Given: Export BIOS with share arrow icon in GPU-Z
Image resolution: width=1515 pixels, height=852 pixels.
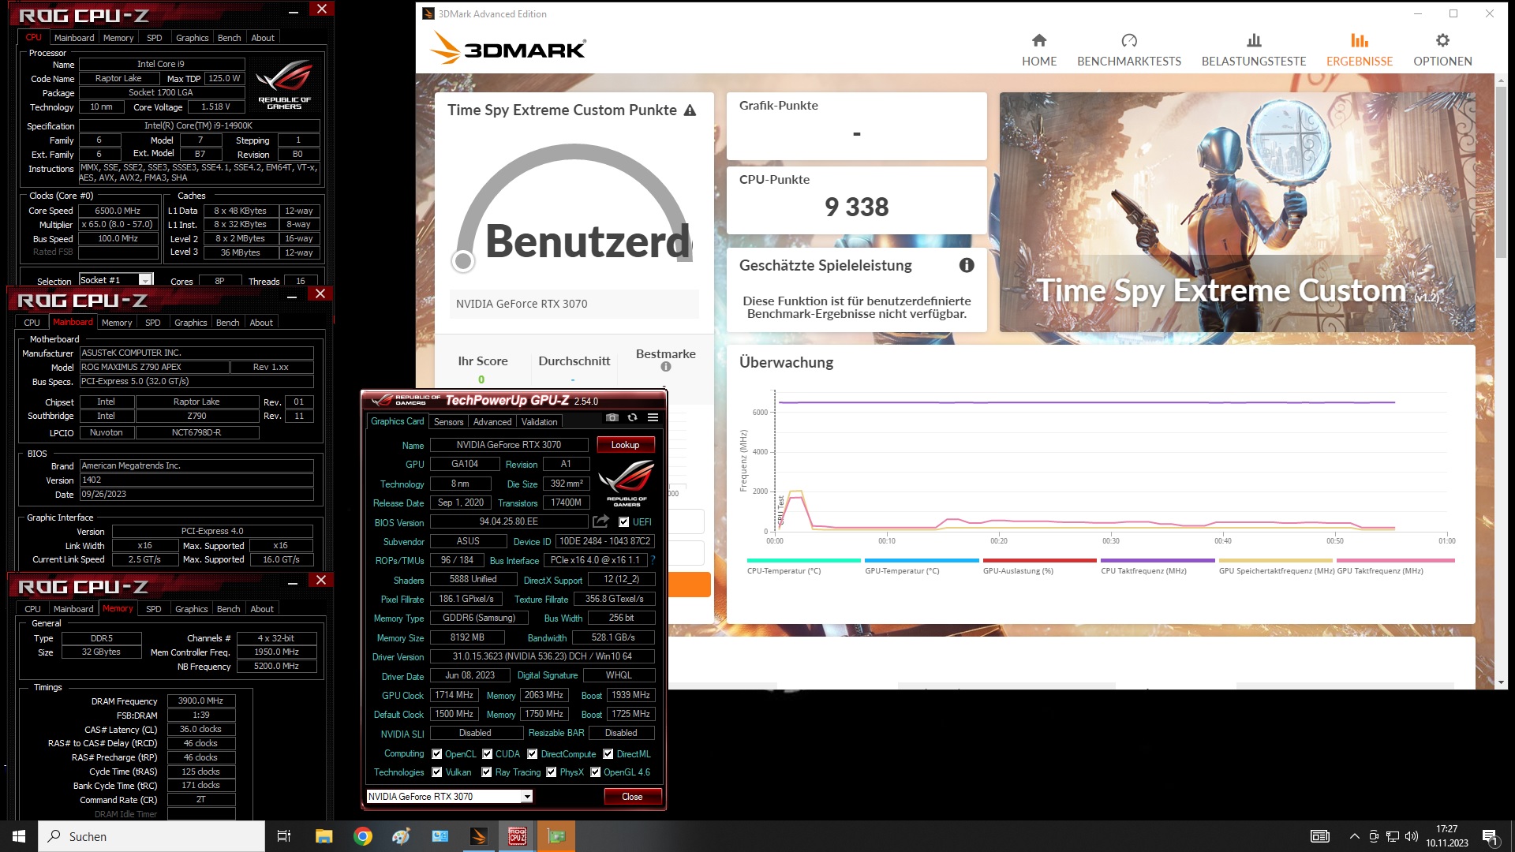Looking at the screenshot, I should pos(601,521).
